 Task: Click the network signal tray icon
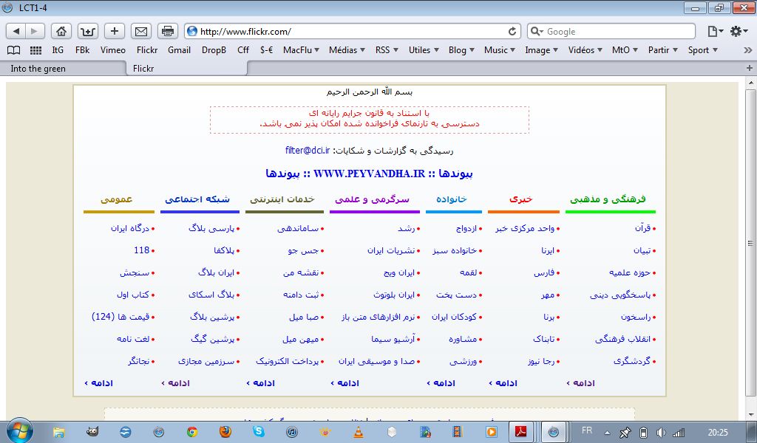(679, 433)
